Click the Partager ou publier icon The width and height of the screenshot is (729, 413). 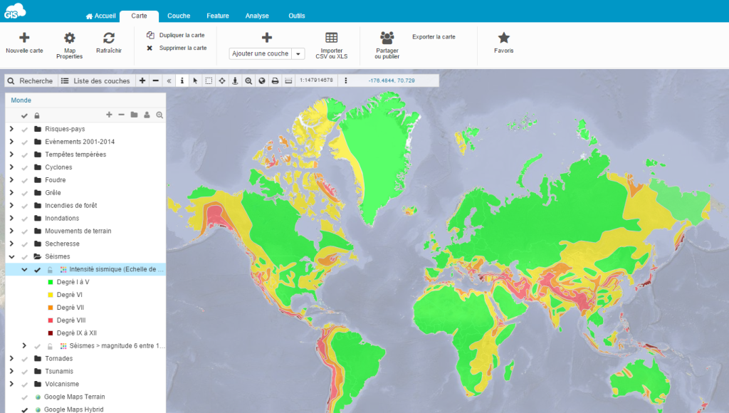(x=387, y=38)
